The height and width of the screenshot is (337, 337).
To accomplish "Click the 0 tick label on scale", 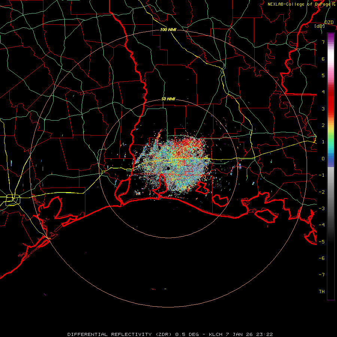I will click(x=323, y=159).
